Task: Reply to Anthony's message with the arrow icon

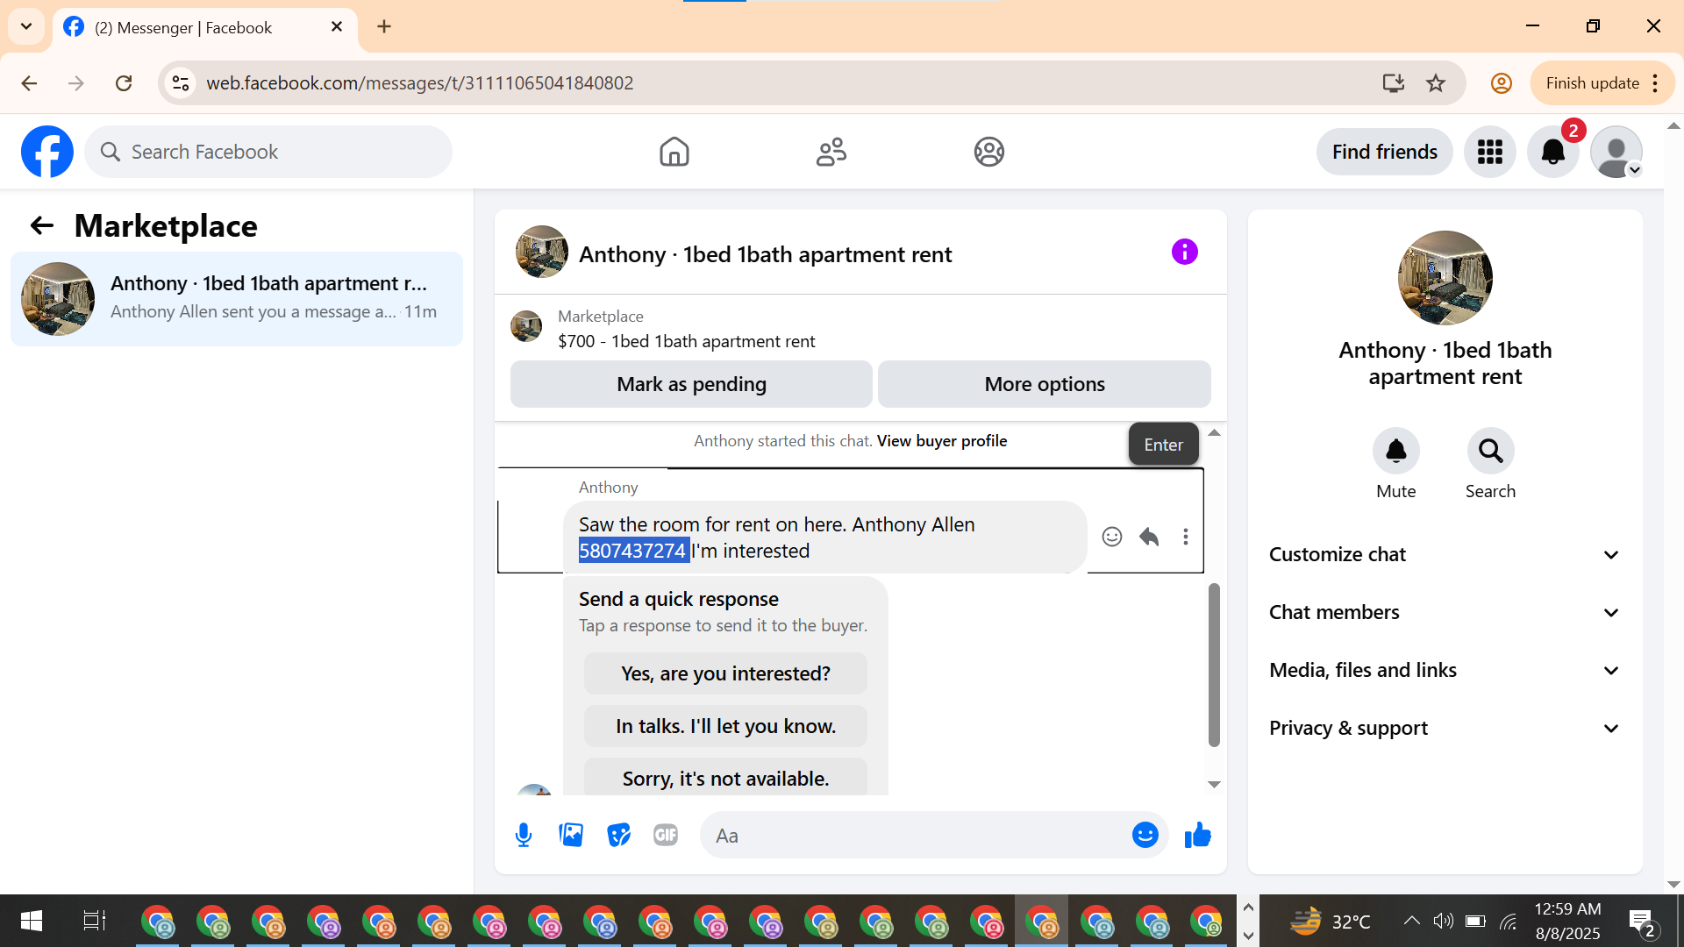Action: point(1149,537)
